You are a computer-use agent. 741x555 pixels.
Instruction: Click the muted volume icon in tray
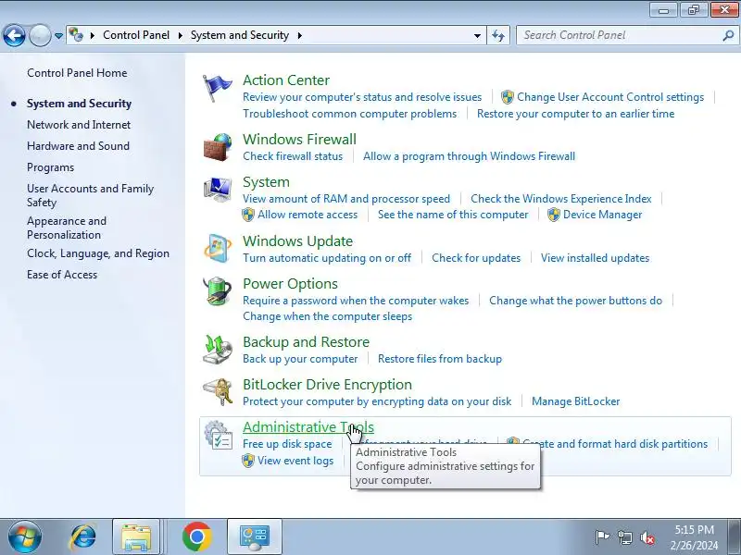pos(647,537)
